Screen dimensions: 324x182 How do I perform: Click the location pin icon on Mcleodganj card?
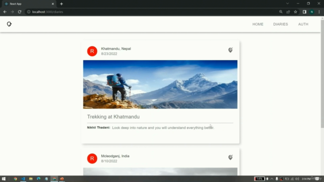pos(230,157)
